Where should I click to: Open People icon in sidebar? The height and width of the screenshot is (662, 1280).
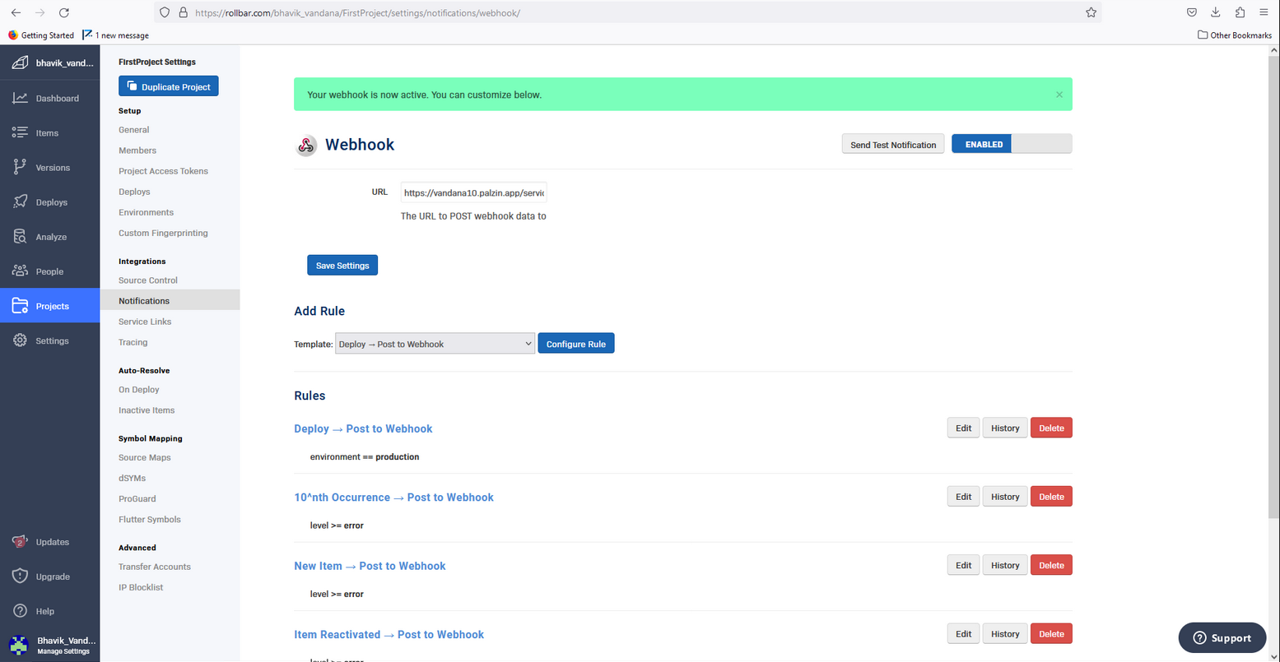click(x=20, y=271)
